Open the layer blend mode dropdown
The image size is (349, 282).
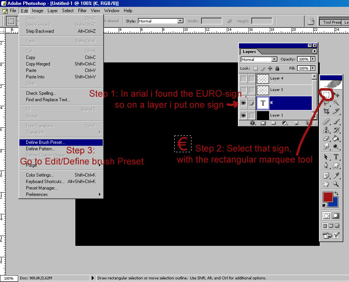(x=259, y=59)
